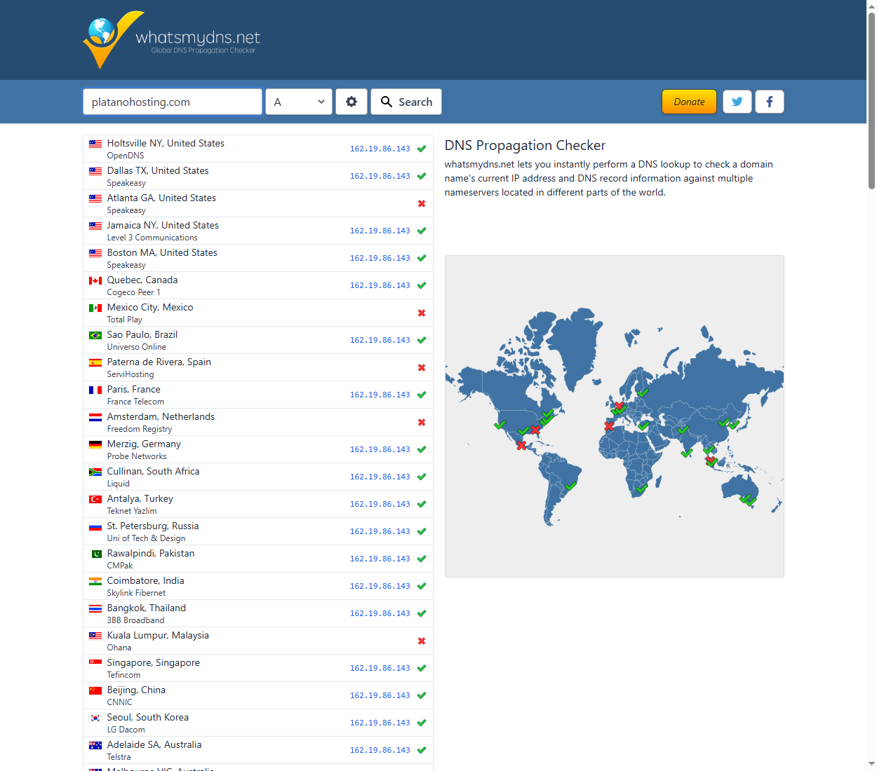Click the South Africa flag beside Cullinan
This screenshot has height=771, width=877.
click(95, 472)
